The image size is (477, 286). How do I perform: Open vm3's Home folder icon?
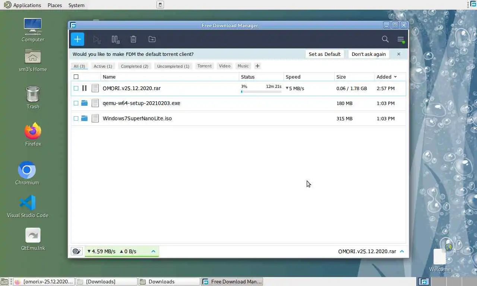pyautogui.click(x=33, y=60)
